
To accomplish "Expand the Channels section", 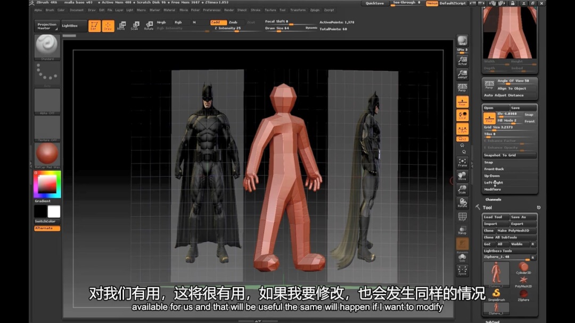I will (493, 200).
